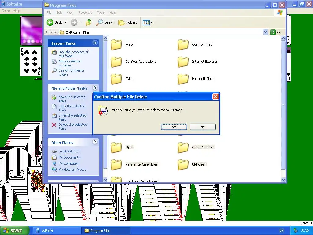Close the Confirm Multiple File Delete dialog
Screen dimensions: 313x235
tap(215, 97)
